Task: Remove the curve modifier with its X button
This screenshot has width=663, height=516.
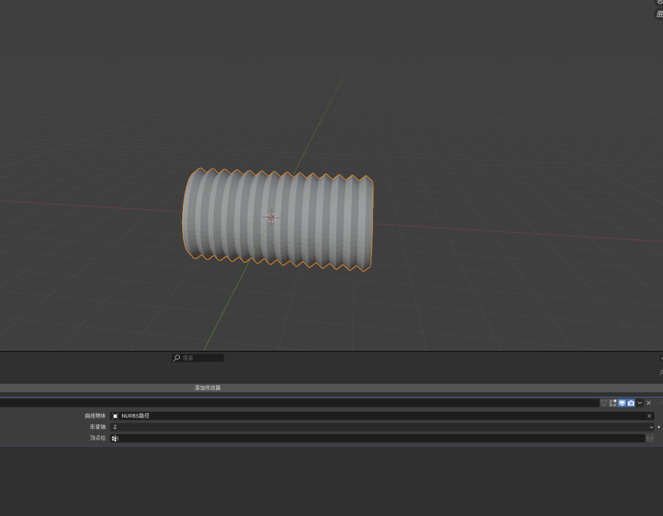Action: tap(649, 403)
